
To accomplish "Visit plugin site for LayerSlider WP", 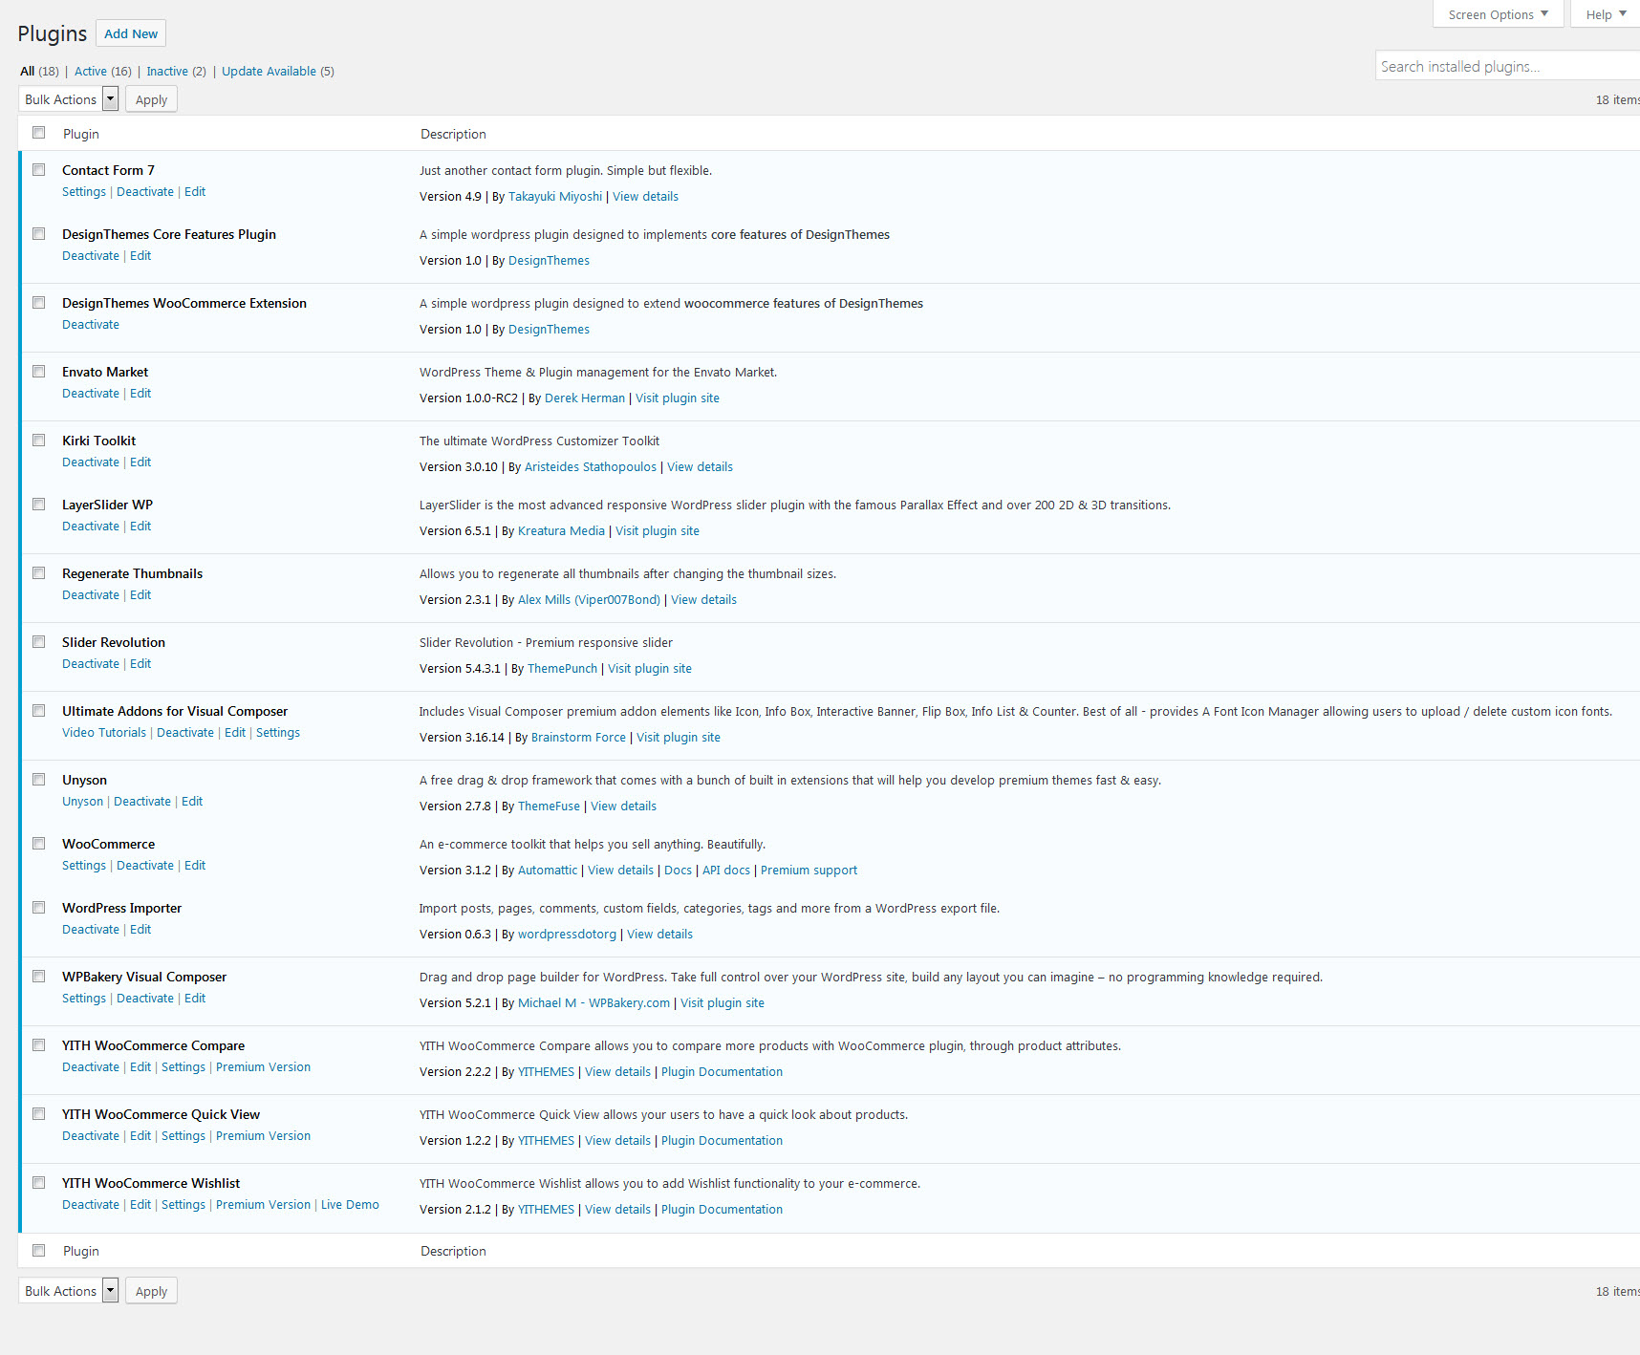I will (658, 531).
